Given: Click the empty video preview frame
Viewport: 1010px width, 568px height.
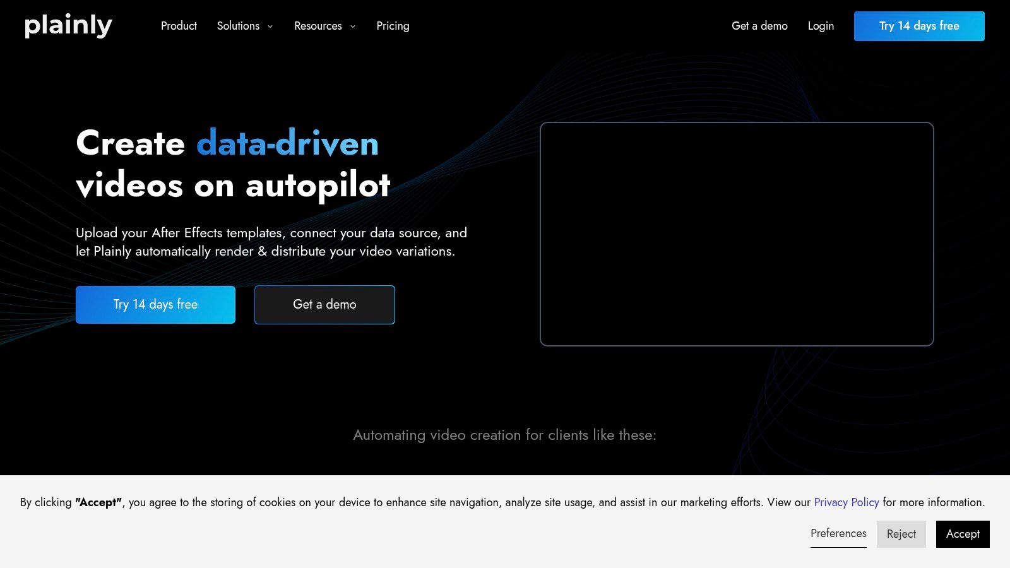Looking at the screenshot, I should (737, 234).
